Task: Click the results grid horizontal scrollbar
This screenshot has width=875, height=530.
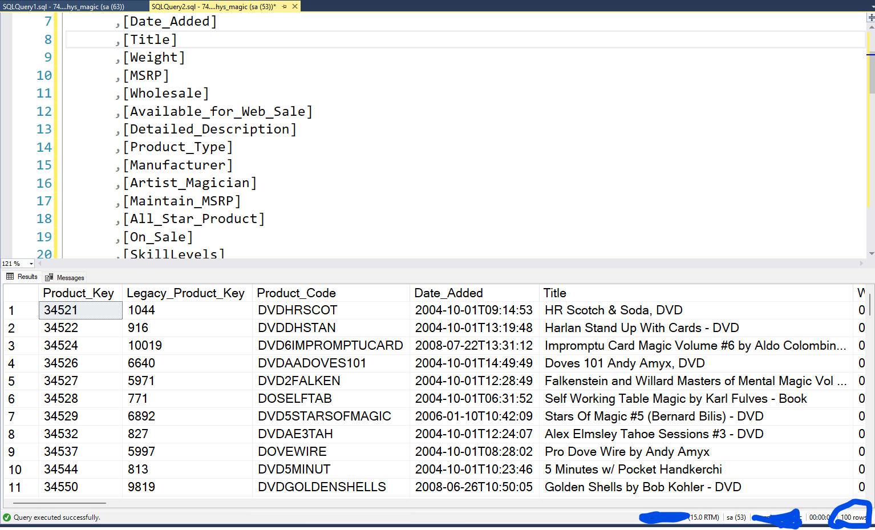Action: click(x=59, y=503)
